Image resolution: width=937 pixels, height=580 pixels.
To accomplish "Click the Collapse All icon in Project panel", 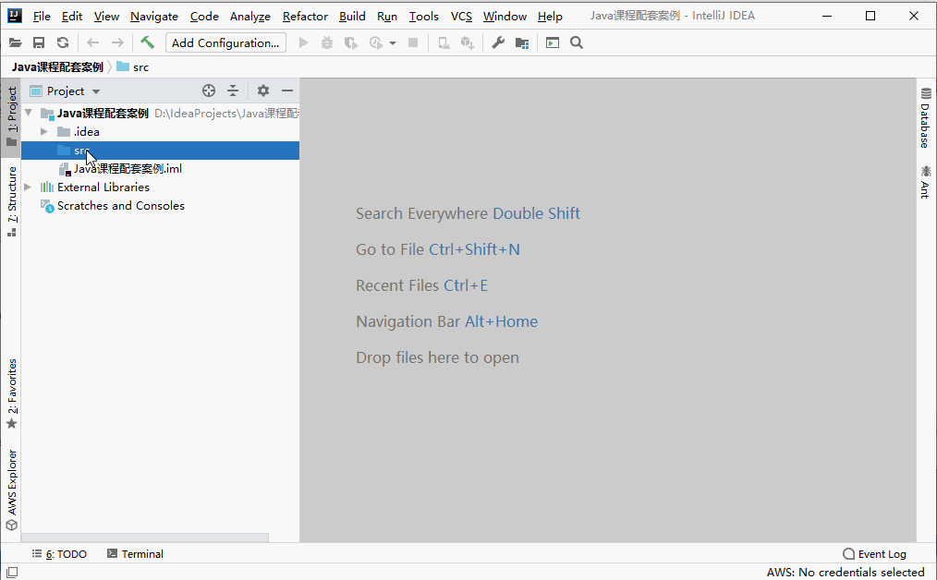I will (233, 91).
